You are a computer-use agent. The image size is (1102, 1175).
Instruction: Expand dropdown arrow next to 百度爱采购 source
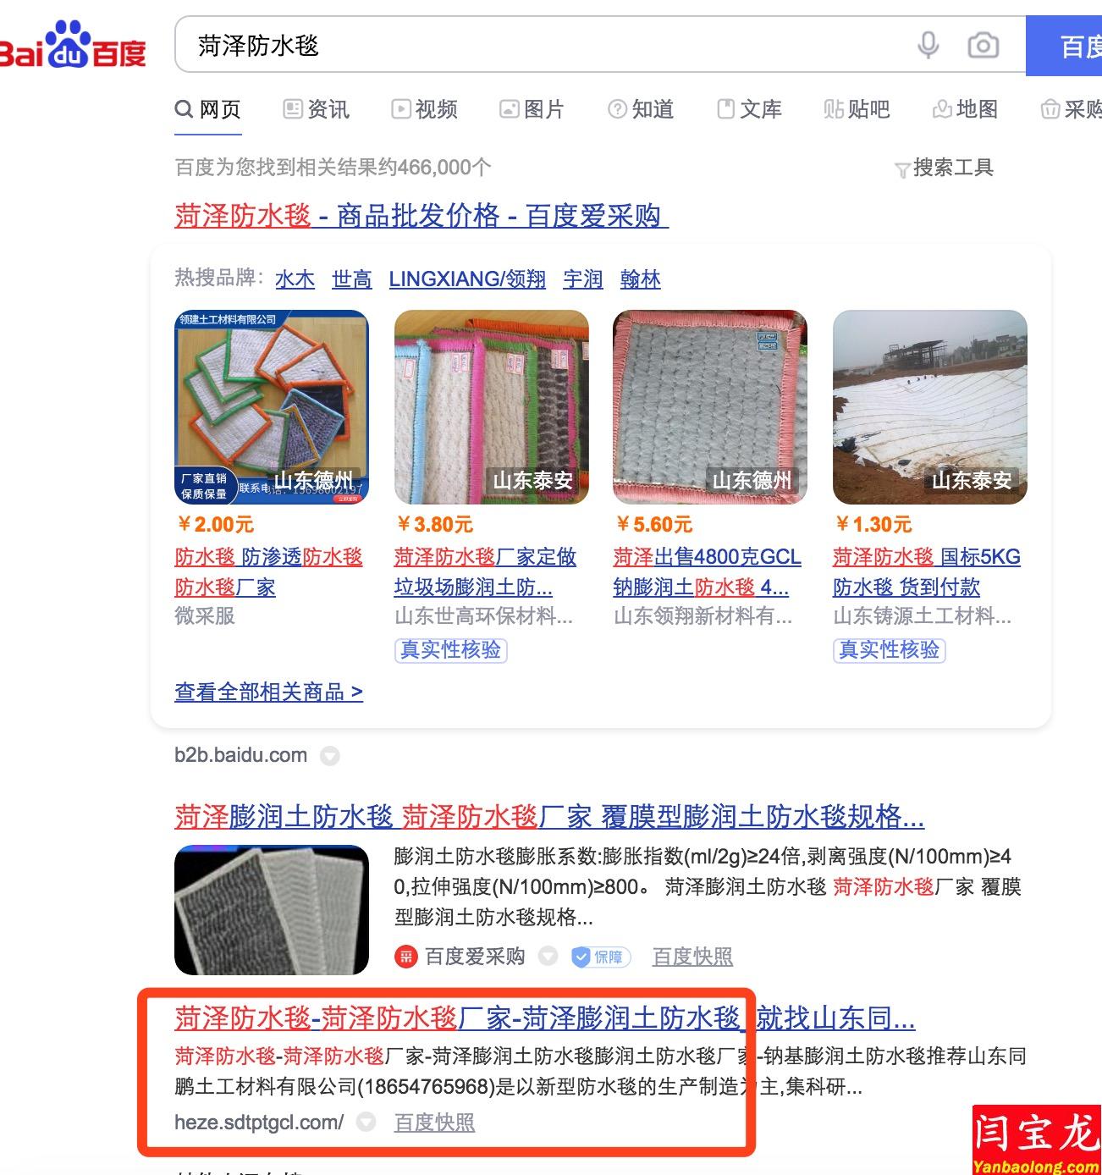click(548, 957)
